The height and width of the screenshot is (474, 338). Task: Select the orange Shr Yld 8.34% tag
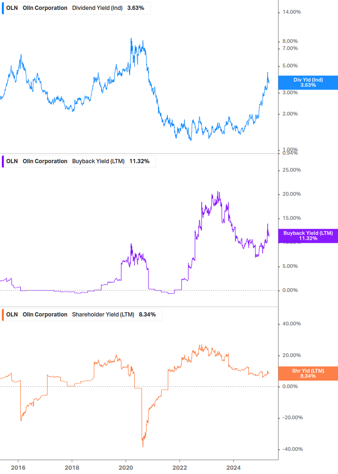(308, 374)
